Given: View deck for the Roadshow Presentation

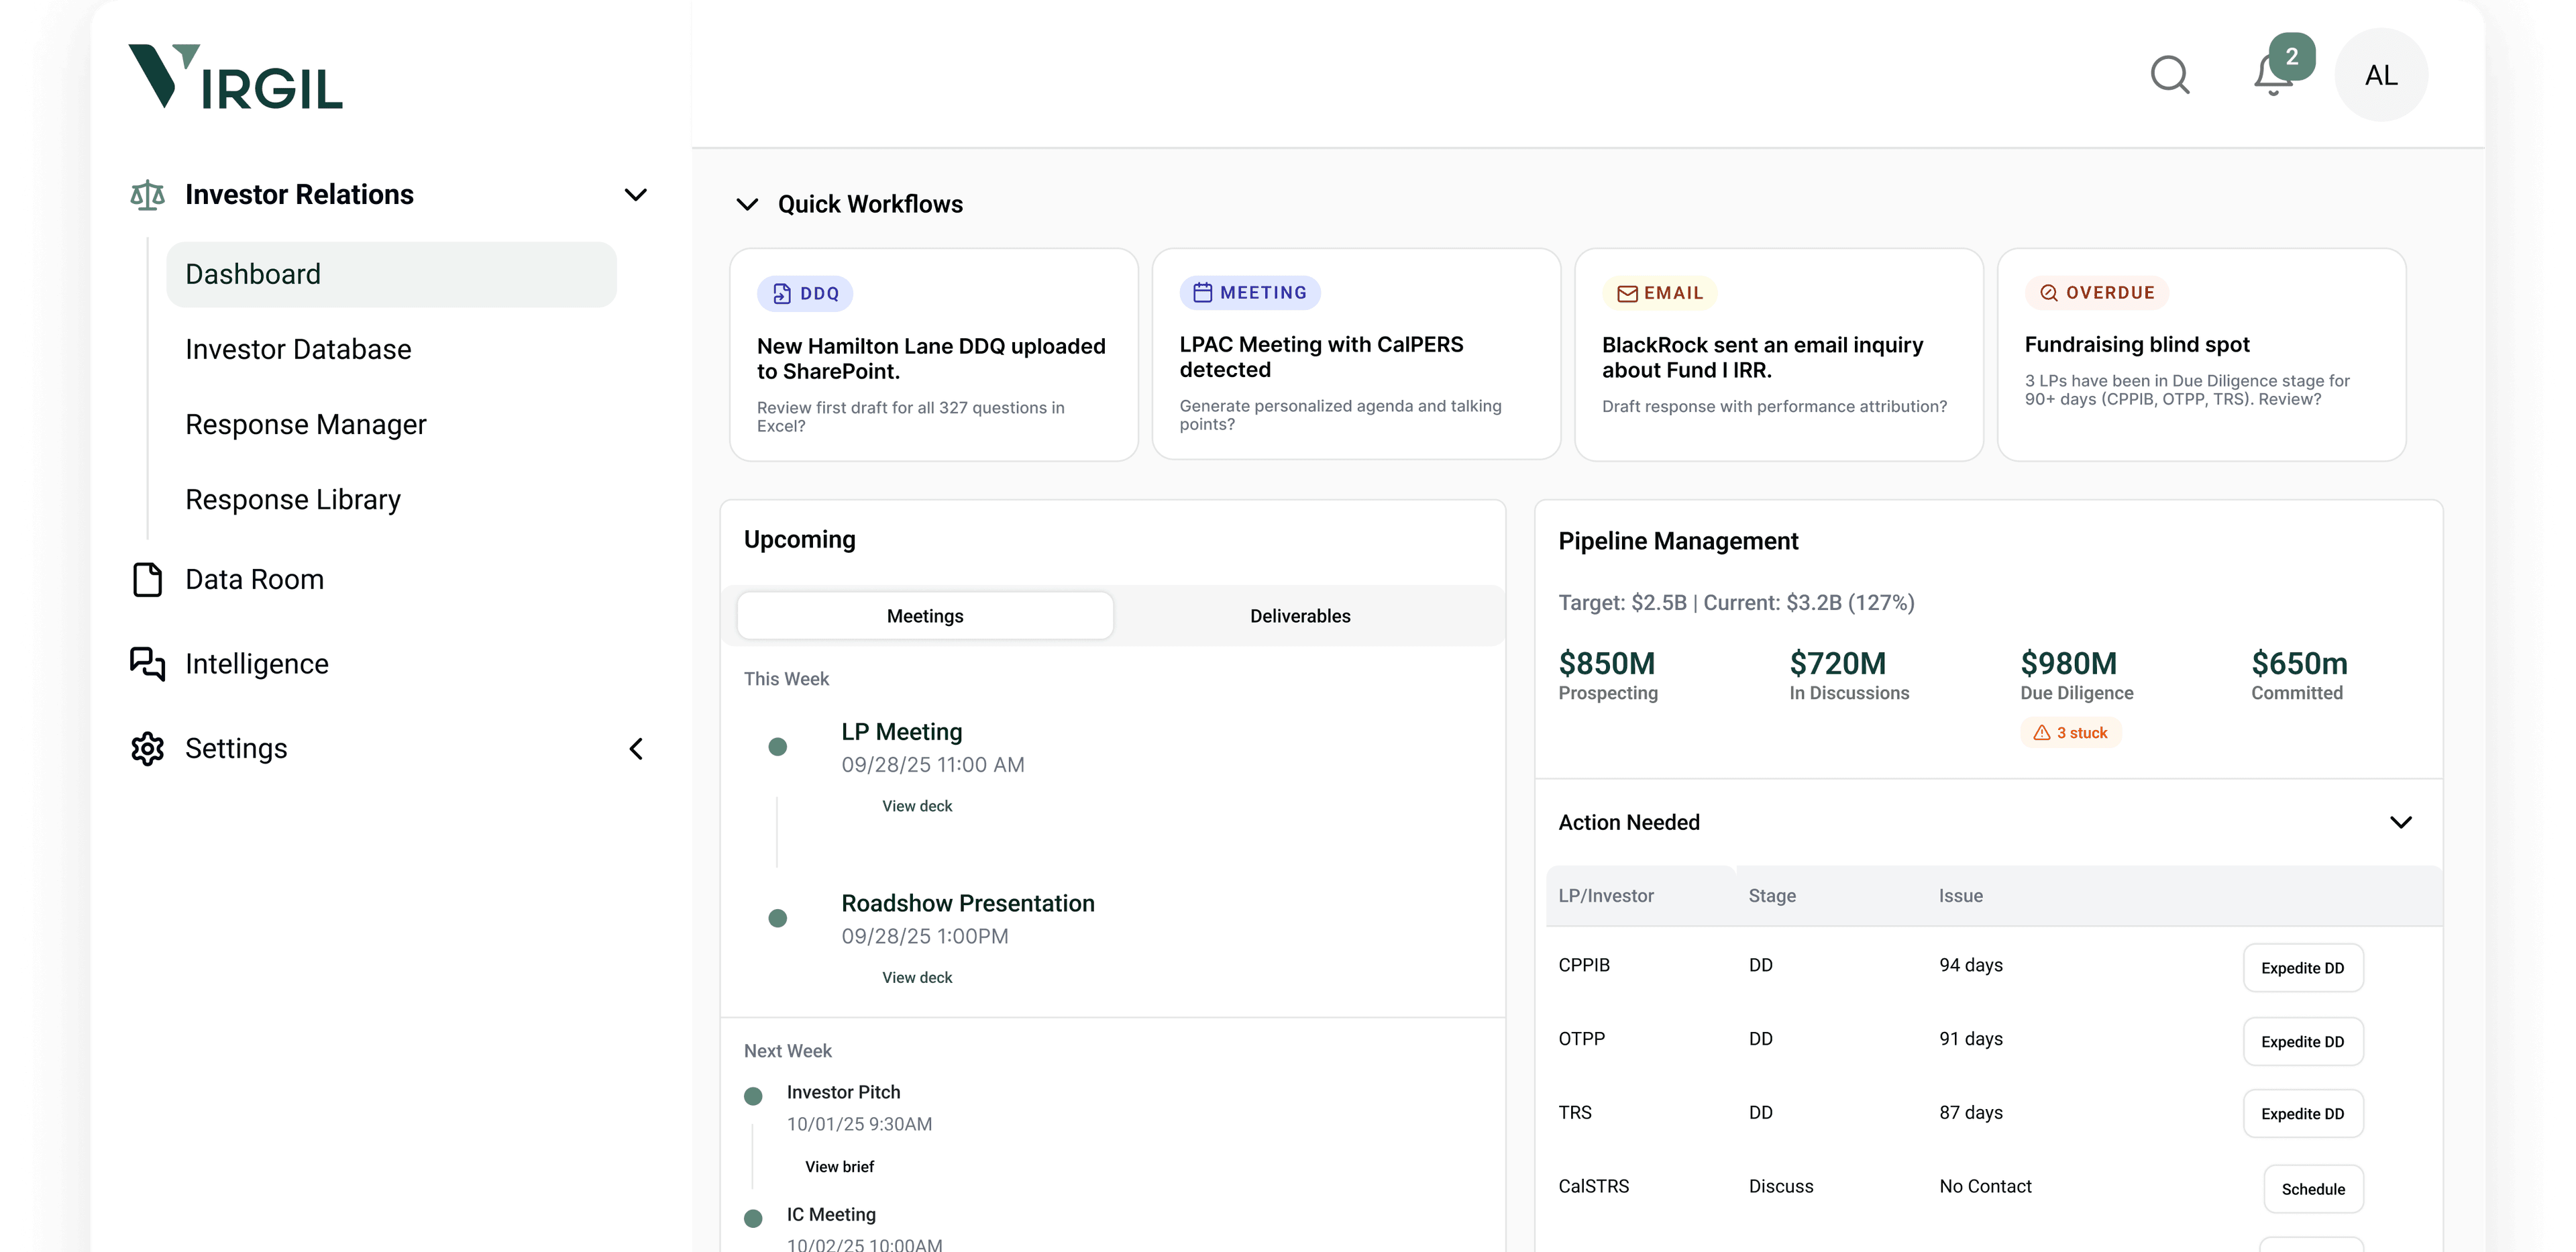Looking at the screenshot, I should 916,977.
